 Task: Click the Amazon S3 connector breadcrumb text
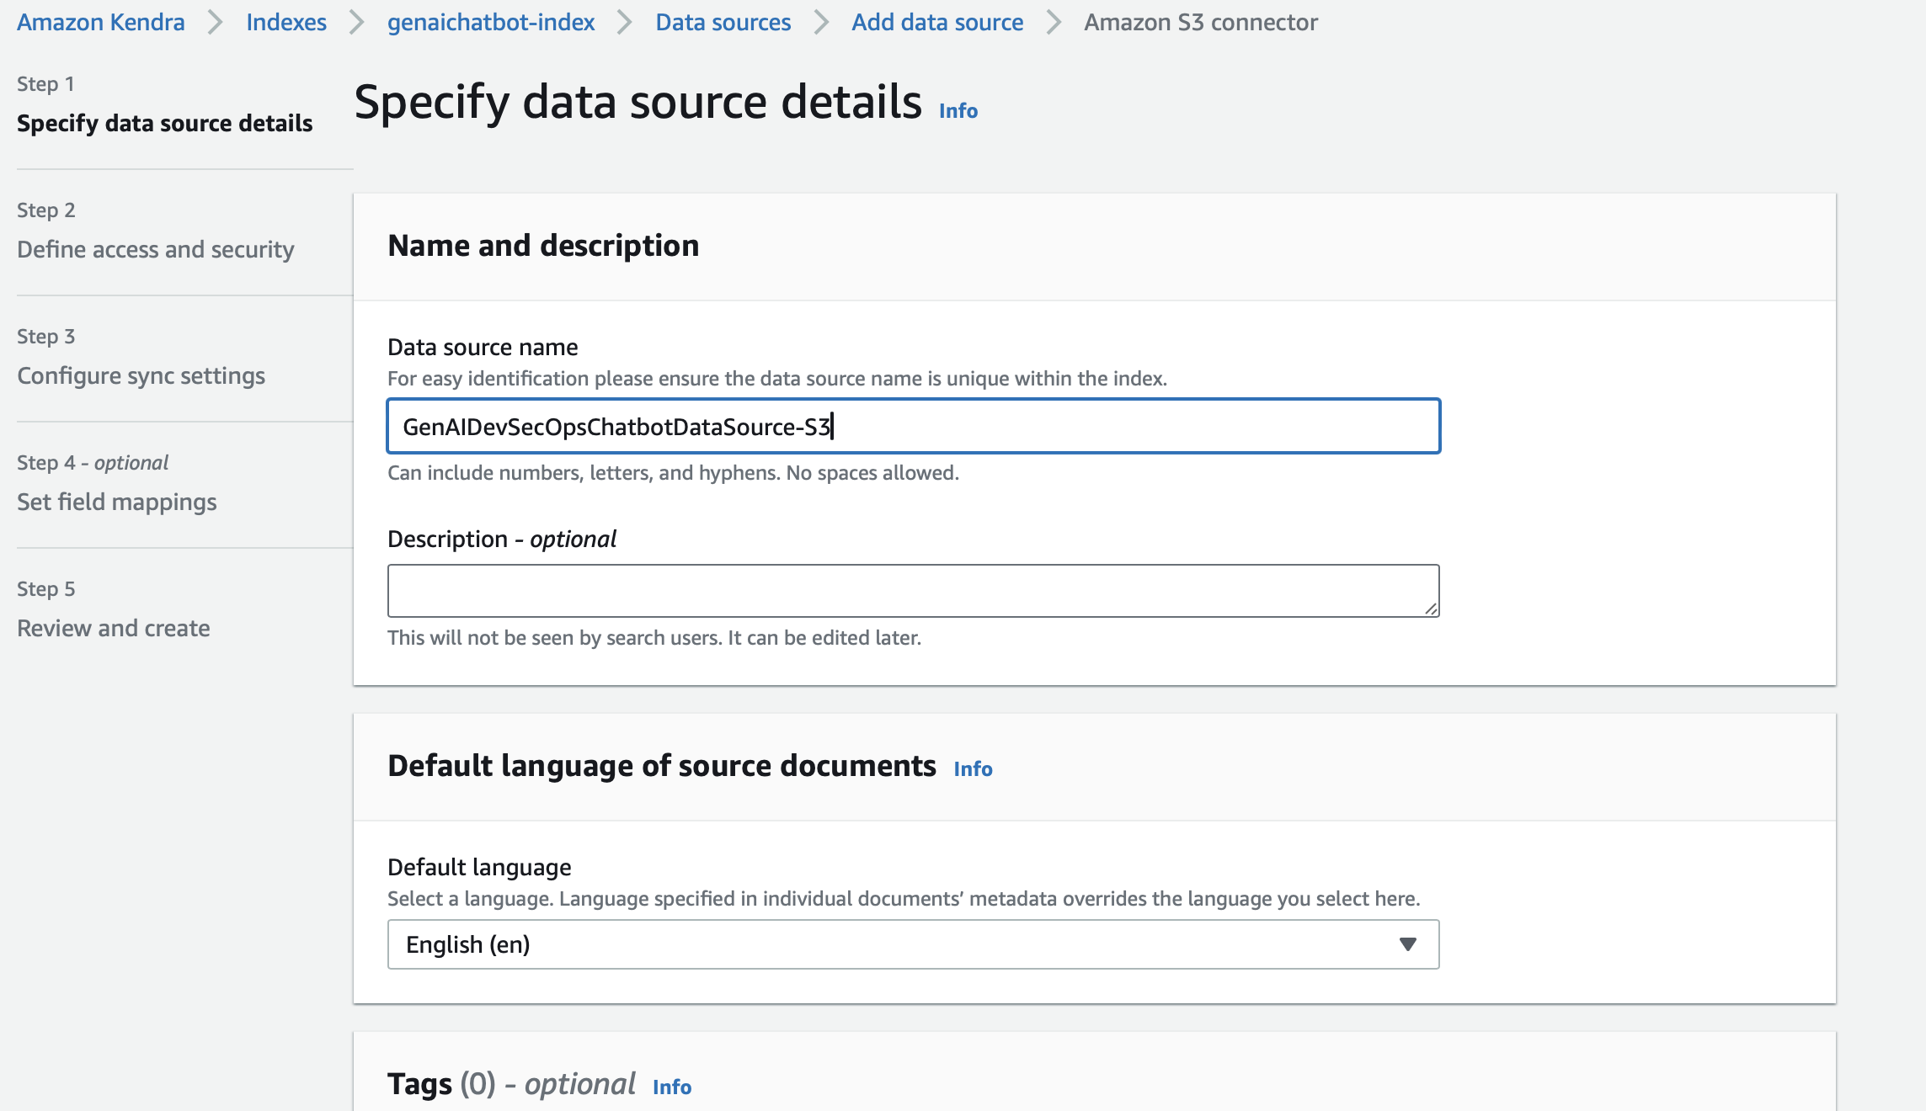[x=1200, y=22]
